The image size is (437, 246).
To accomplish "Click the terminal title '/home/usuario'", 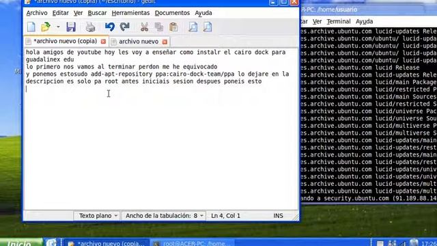I will point(337,10).
